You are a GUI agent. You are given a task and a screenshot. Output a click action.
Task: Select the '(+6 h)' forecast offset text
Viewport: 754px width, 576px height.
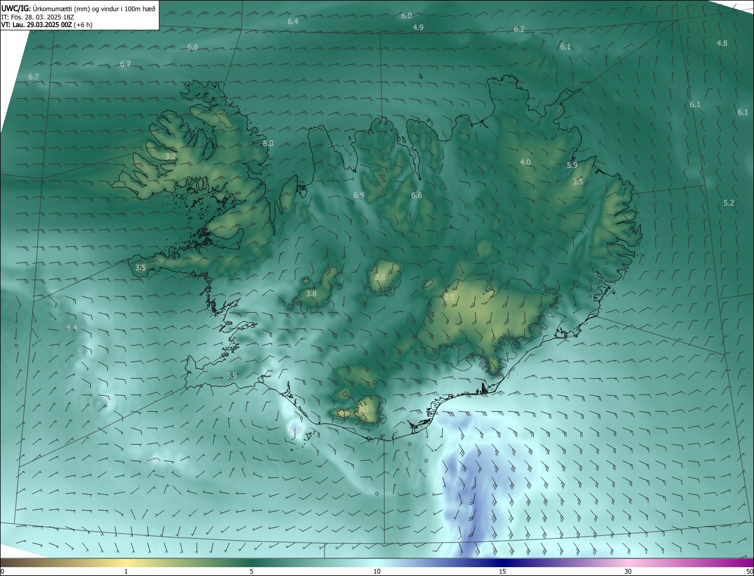pos(83,25)
